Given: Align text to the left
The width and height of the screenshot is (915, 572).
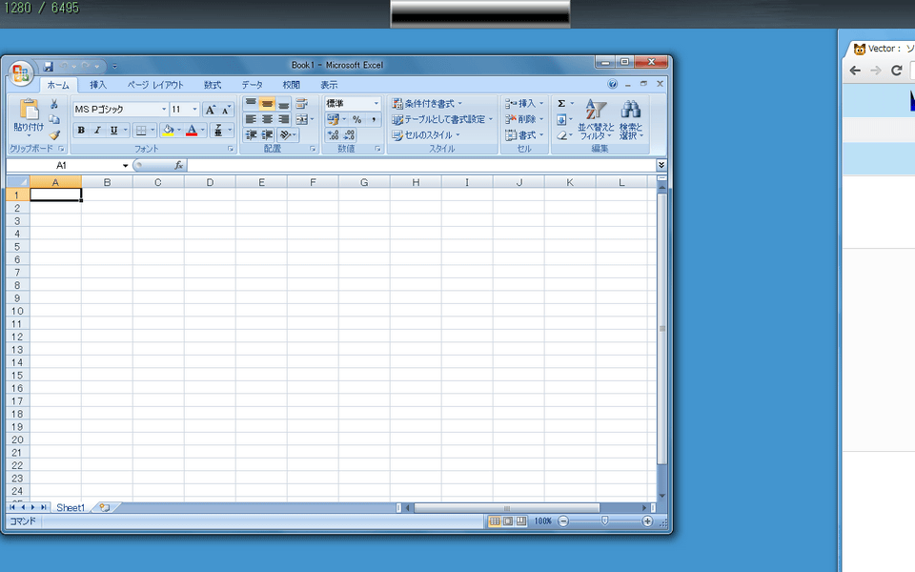Looking at the screenshot, I should pos(251,119).
